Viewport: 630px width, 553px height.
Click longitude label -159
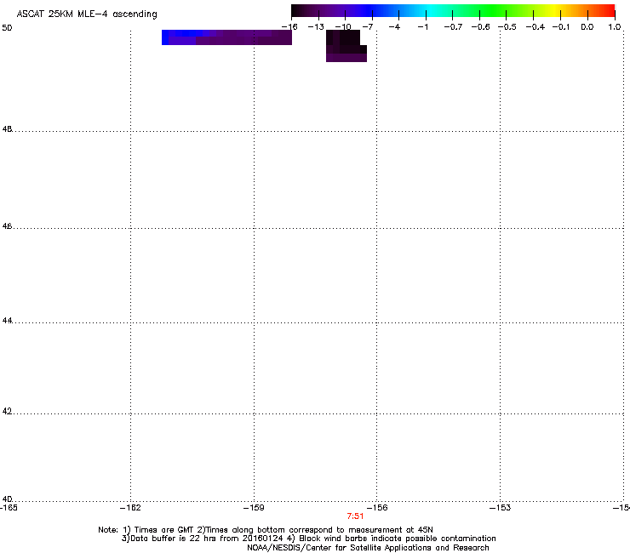click(254, 508)
